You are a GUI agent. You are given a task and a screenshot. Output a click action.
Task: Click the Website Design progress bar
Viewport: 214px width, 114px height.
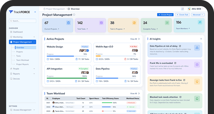point(67,56)
